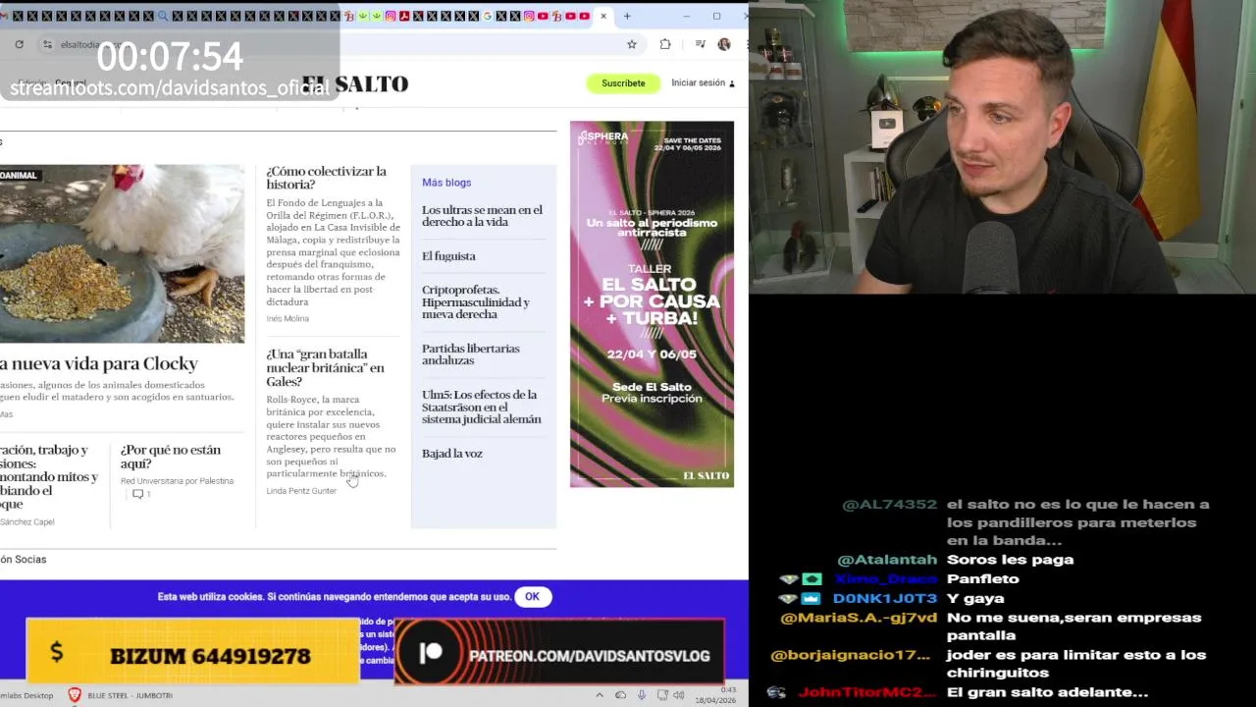The image size is (1256, 707).
Task: Click the user icon beside Iniciar sesión
Action: (x=732, y=83)
